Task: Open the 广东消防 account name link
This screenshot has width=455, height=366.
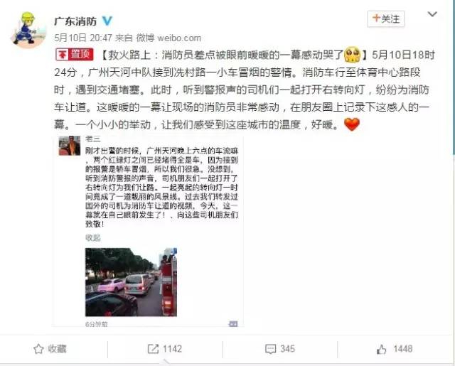Action: point(75,21)
